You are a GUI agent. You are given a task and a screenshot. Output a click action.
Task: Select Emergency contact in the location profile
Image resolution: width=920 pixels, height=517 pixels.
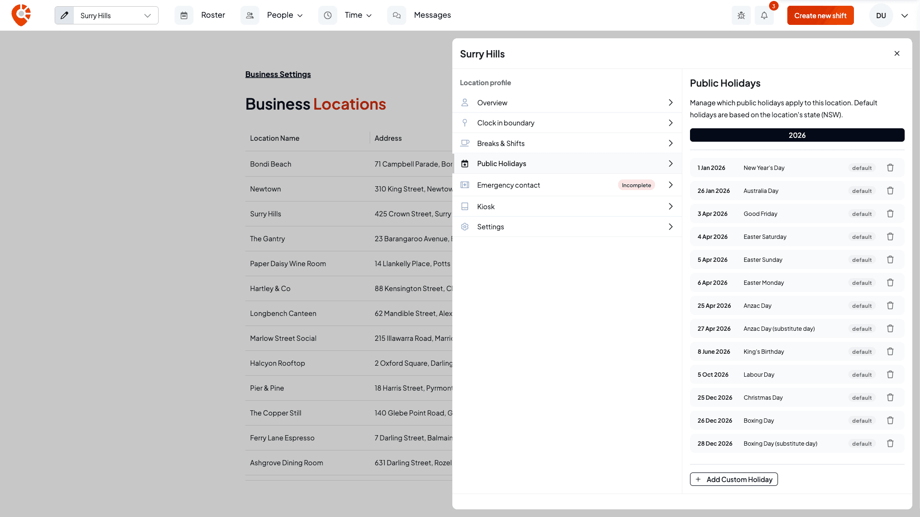(x=567, y=185)
